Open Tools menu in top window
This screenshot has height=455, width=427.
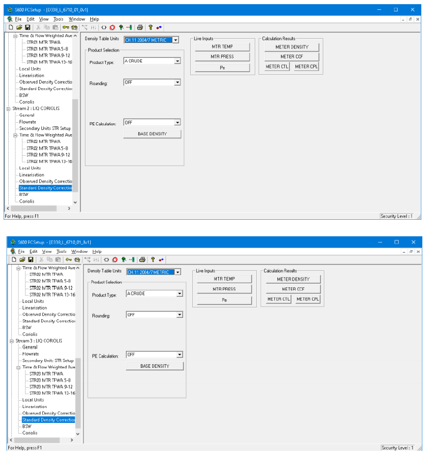tap(58, 19)
